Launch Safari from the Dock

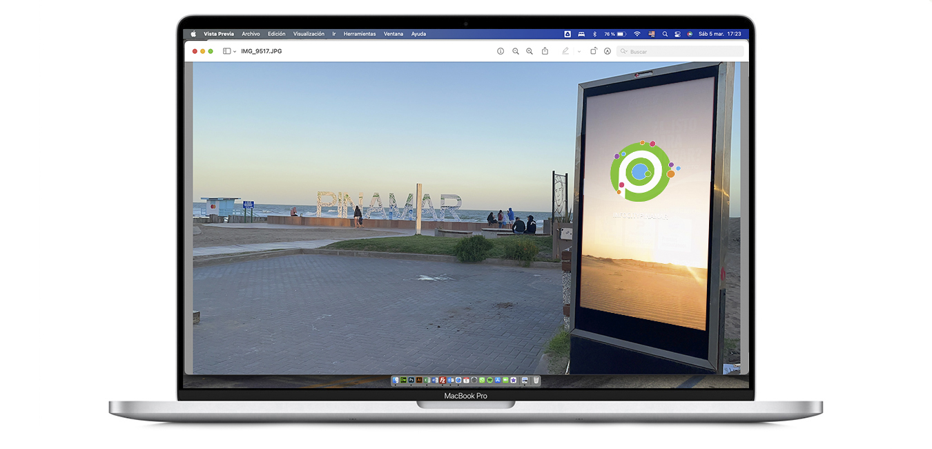tap(458, 380)
